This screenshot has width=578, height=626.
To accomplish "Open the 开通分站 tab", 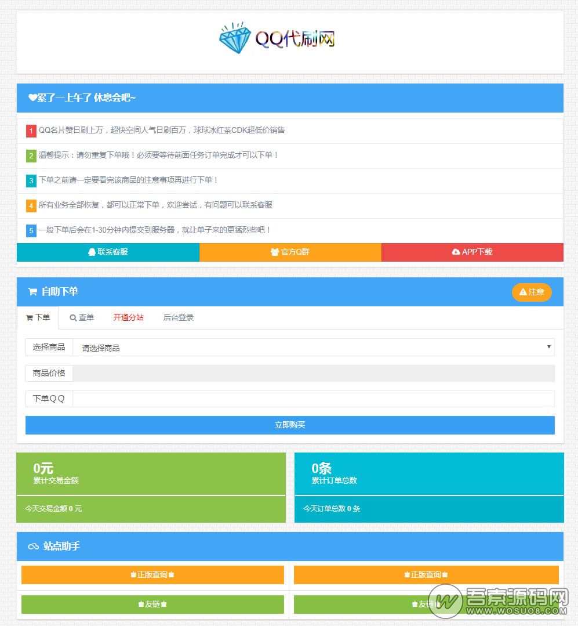I will [x=128, y=318].
